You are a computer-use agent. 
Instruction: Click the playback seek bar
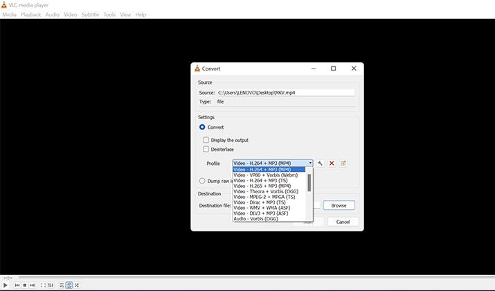(255, 277)
